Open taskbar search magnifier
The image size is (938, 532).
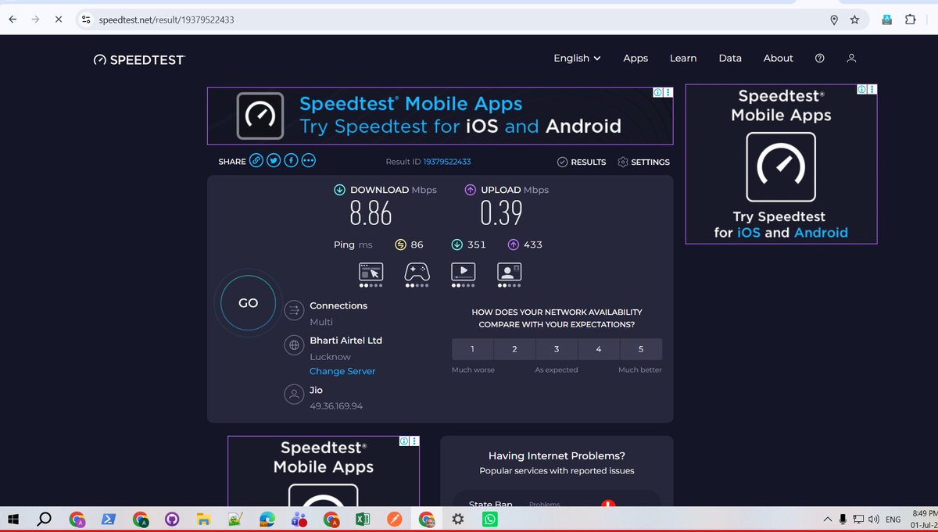tap(45, 519)
